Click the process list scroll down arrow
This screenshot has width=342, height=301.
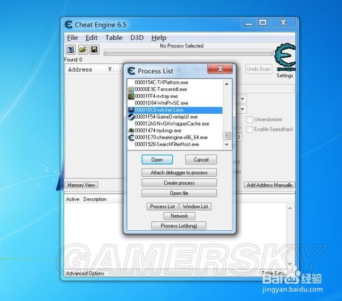point(226,145)
